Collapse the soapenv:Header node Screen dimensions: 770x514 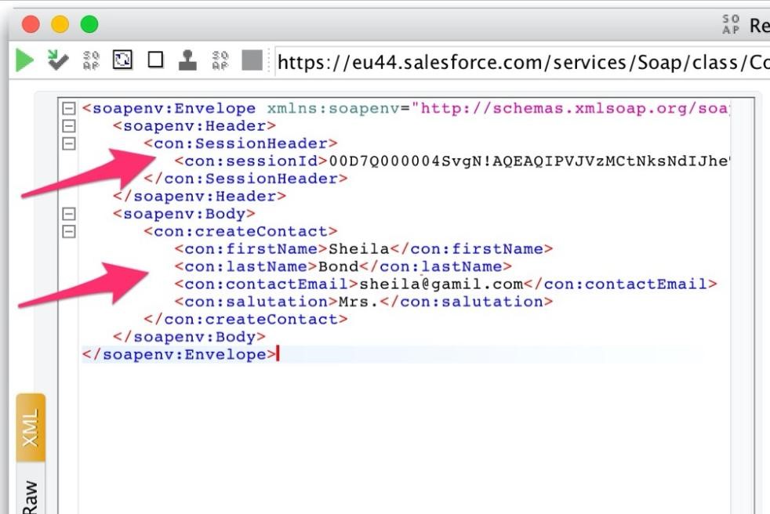click(69, 125)
